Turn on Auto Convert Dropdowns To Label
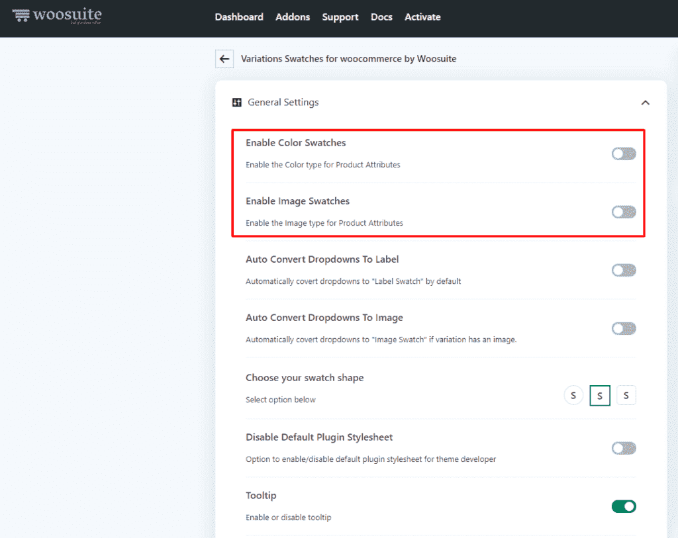The height and width of the screenshot is (538, 678). click(624, 270)
